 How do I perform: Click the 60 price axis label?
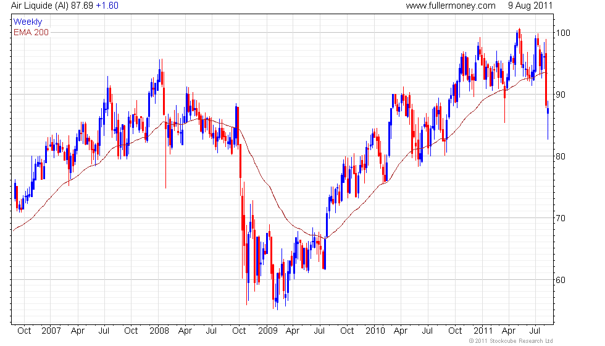pos(561,280)
